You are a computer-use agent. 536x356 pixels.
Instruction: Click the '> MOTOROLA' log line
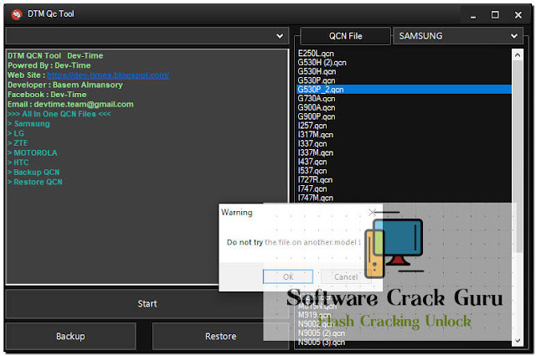coord(32,152)
